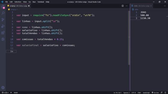Open the Extensions view
Screen dimensions: 168x94
click(3, 33)
